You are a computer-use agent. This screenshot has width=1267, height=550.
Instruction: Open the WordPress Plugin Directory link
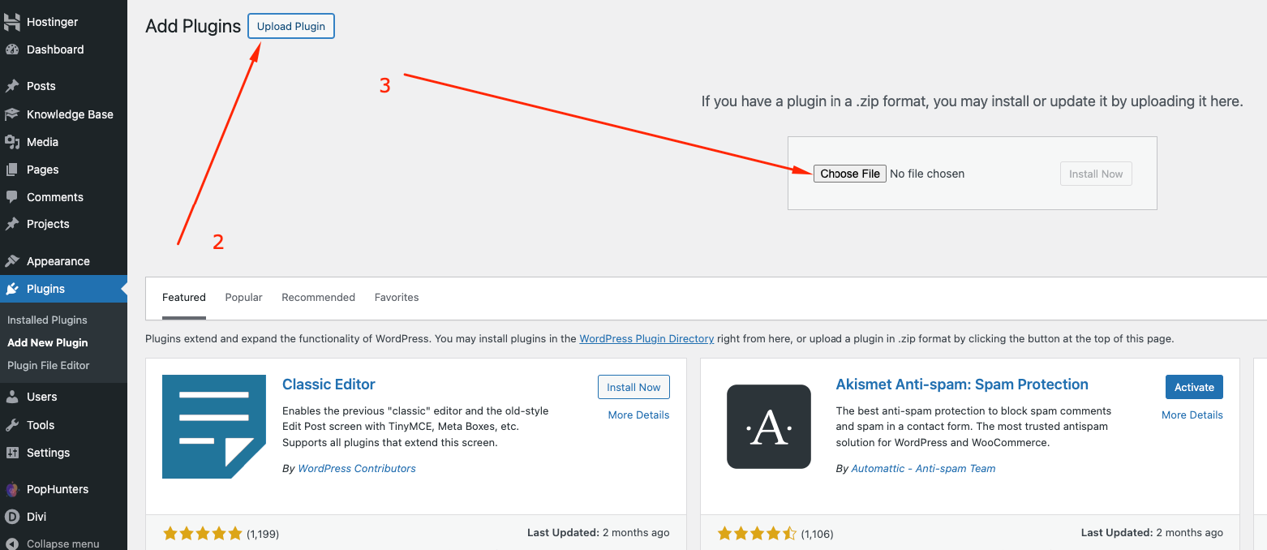point(646,339)
